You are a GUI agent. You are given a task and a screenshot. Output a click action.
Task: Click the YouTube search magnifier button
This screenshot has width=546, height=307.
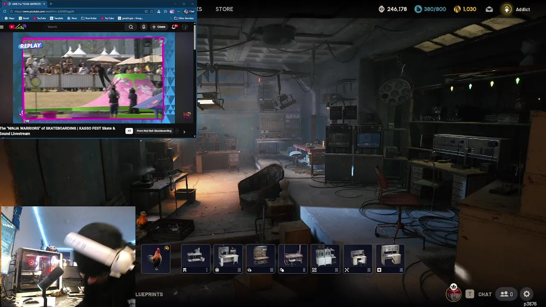(131, 27)
